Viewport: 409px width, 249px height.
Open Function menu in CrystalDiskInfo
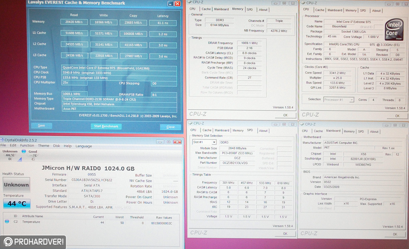click(x=27, y=145)
